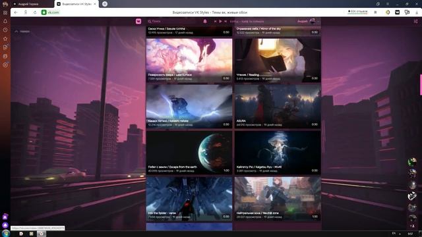Click the bookmark icon in the address bar
Viewport: 422px width, 237px height.
coord(375,13)
